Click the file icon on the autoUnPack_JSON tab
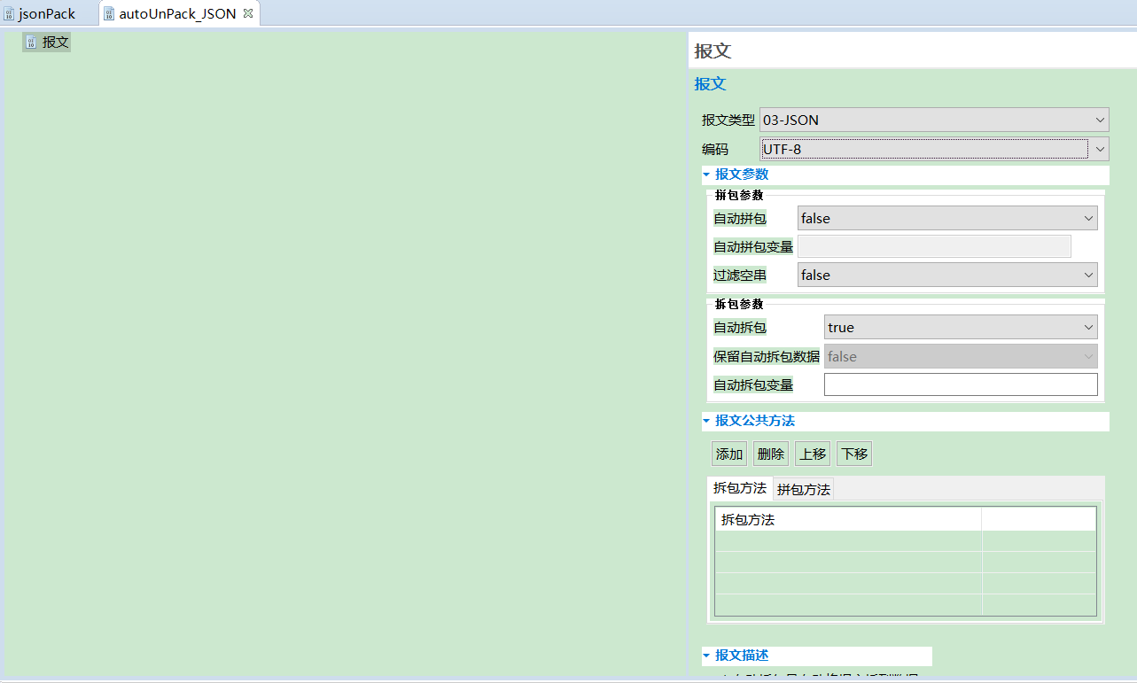Viewport: 1137px width, 683px height. point(109,13)
